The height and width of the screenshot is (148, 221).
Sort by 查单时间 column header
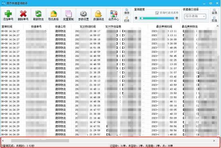(7, 27)
